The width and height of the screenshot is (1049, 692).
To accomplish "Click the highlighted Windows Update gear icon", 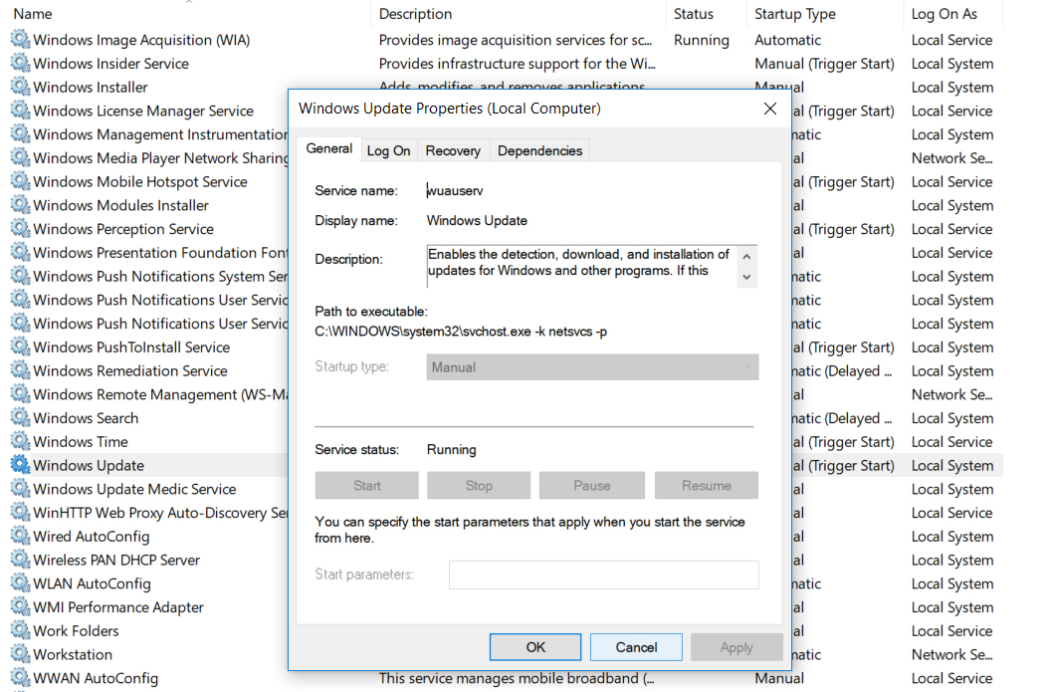I will (21, 465).
